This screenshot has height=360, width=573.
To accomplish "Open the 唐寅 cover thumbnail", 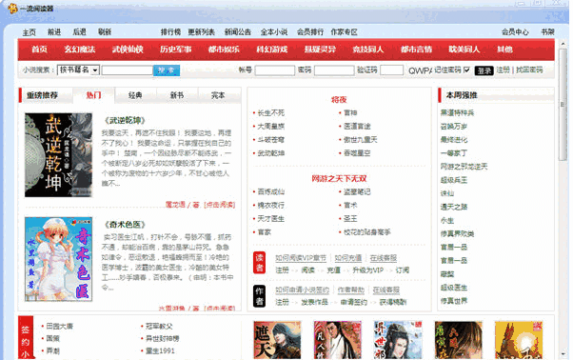I will 458,340.
